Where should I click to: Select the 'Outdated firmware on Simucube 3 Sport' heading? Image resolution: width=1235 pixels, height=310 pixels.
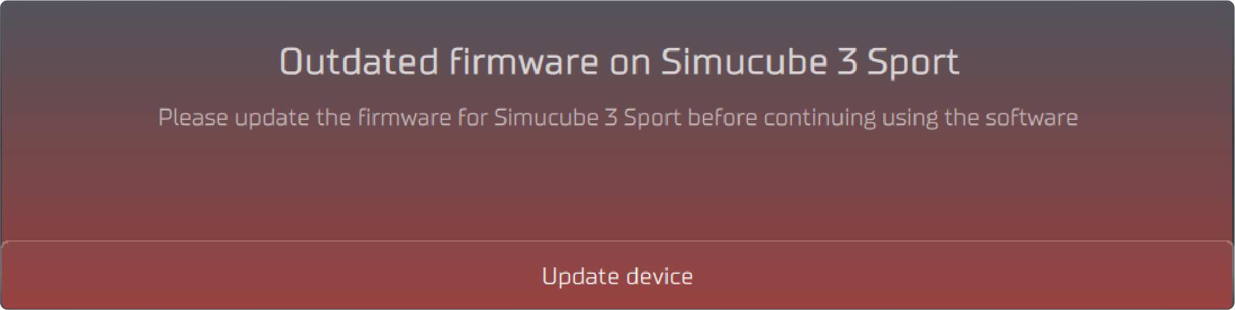point(619,61)
